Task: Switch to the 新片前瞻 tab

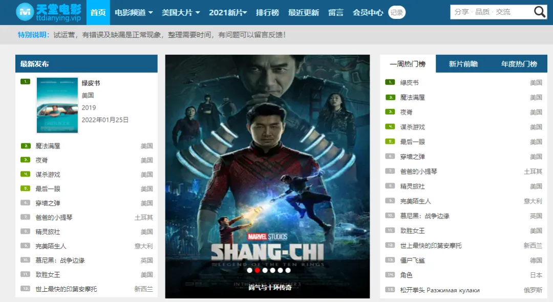Action: coord(463,64)
